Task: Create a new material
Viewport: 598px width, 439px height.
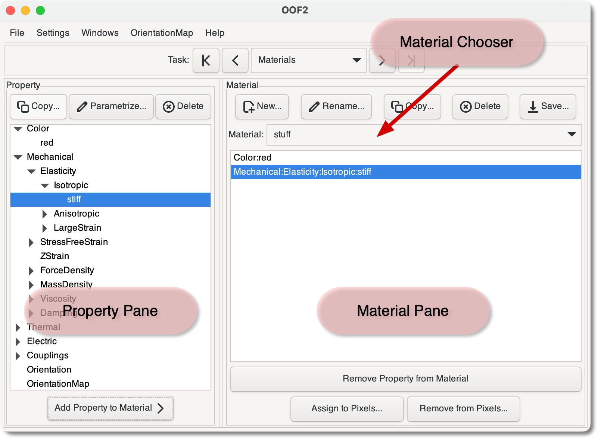Action: 262,106
